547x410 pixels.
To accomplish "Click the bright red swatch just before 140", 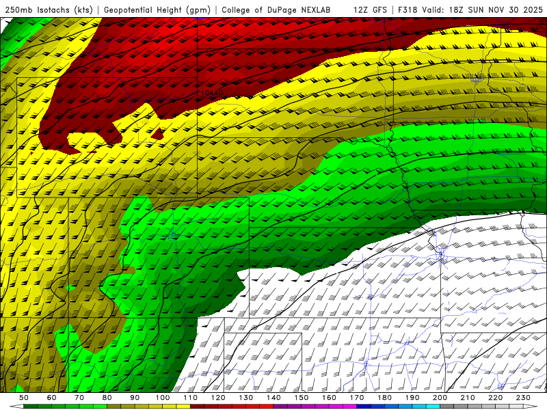I will tap(267, 407).
